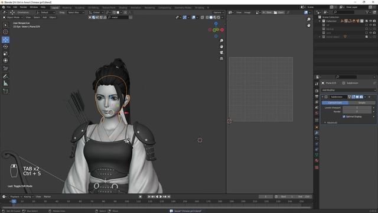Switch to the Sculpting workspace tab
Viewport: 378px width, 213px height.
click(80, 8)
